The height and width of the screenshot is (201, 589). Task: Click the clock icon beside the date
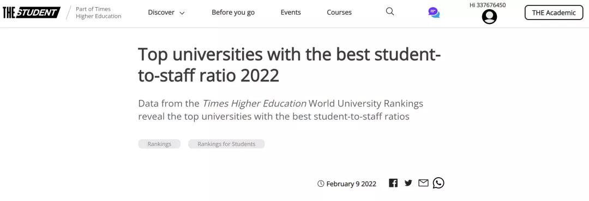tap(321, 184)
